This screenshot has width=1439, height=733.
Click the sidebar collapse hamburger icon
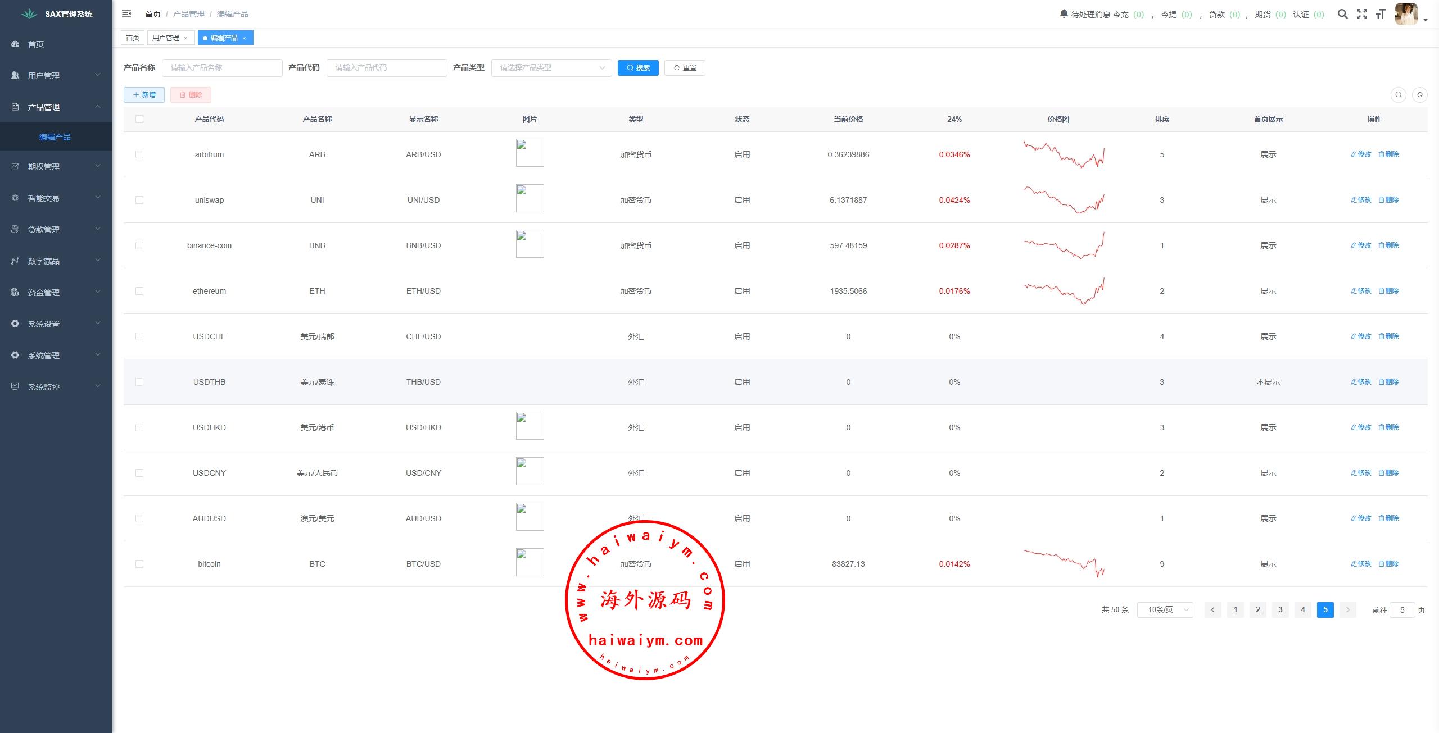[126, 13]
